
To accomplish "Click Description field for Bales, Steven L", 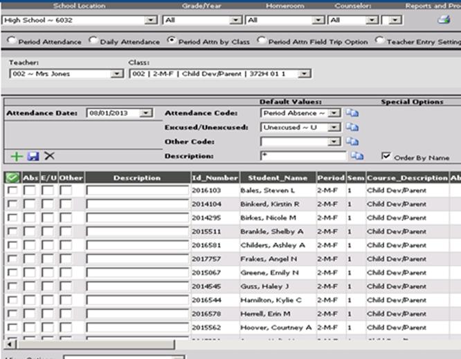I will (x=137, y=191).
